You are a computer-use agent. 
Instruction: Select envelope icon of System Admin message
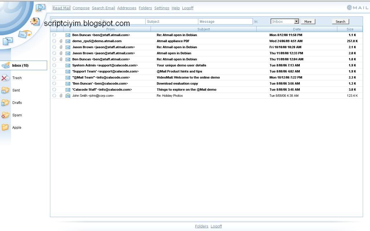68,66
